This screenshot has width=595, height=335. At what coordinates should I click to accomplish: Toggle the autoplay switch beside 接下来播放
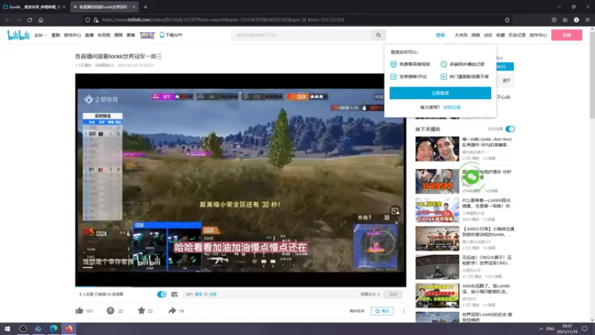coord(510,129)
